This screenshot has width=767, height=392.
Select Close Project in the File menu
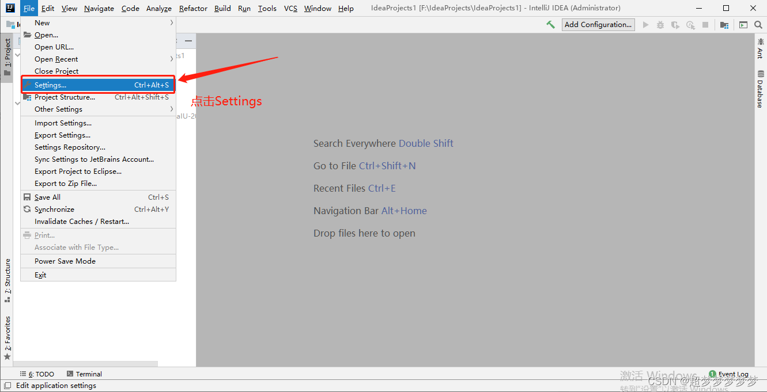[98, 71]
